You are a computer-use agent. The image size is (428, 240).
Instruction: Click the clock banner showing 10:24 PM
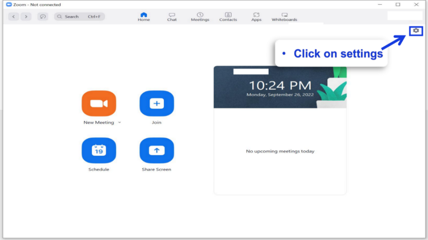280,87
